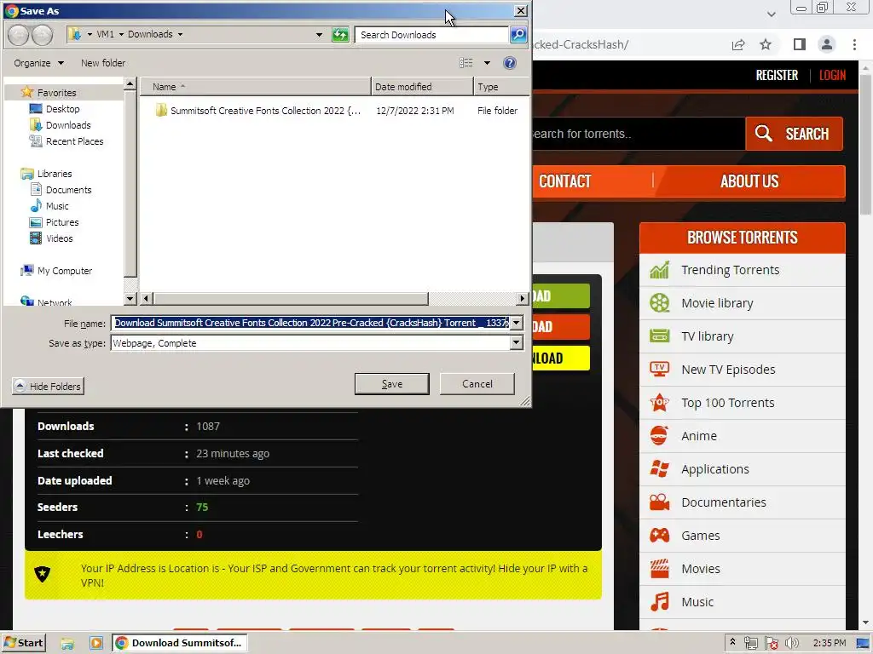The width and height of the screenshot is (873, 654).
Task: Click the ABOUT US nav tab
Action: pos(749,181)
